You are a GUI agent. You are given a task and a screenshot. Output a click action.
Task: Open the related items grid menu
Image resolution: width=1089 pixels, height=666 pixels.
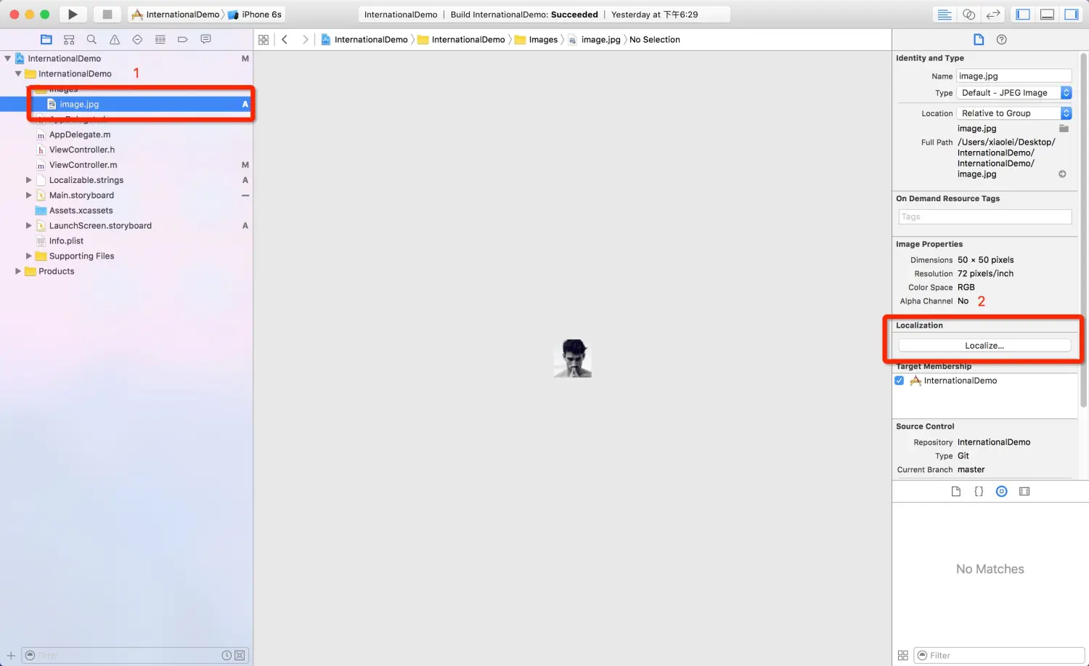pyautogui.click(x=264, y=40)
